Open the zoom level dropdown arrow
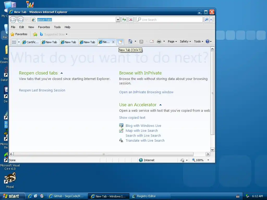Image resolution: width=267 pixels, height=200 pixels. click(x=208, y=160)
